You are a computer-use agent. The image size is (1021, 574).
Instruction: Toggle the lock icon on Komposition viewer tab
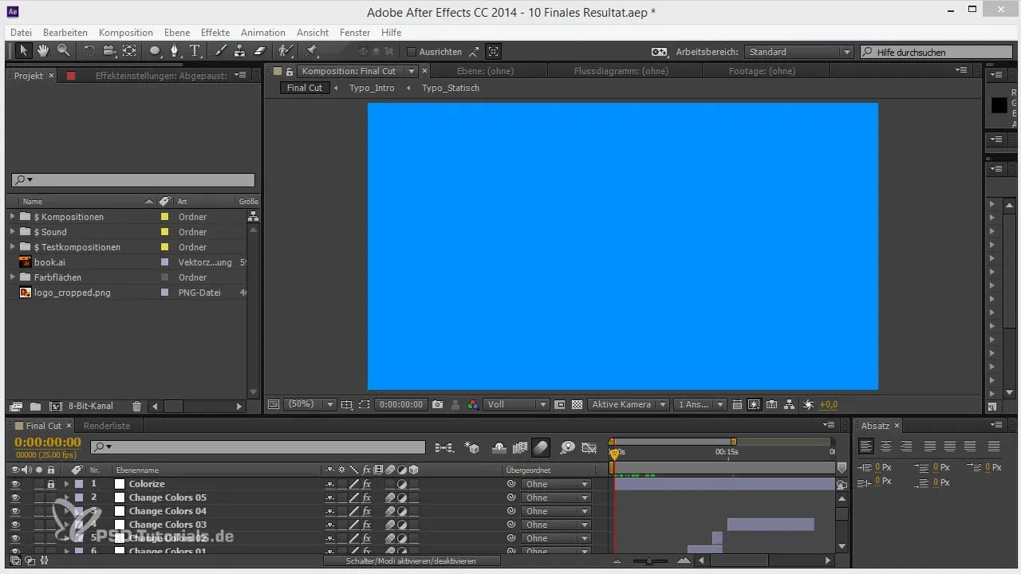290,71
